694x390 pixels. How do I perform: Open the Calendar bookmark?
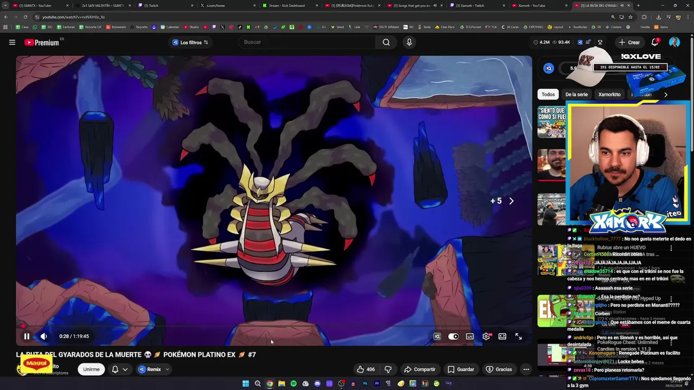[169, 27]
